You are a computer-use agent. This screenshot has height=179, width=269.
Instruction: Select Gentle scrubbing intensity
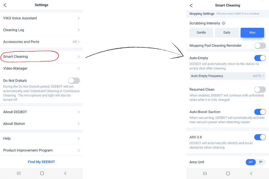coord(201,33)
